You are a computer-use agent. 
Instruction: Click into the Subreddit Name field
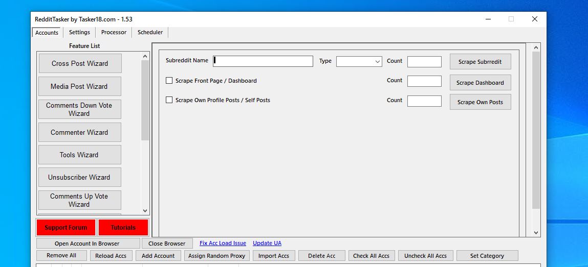coord(263,61)
